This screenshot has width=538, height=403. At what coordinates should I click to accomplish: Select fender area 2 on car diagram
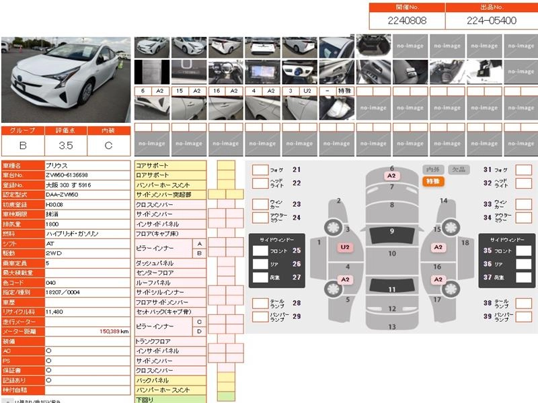[x=338, y=211]
